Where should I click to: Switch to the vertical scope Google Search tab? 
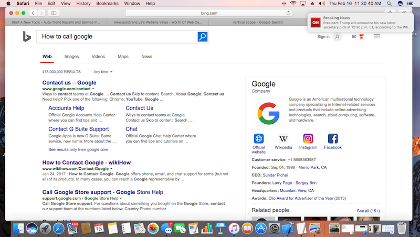(258, 22)
